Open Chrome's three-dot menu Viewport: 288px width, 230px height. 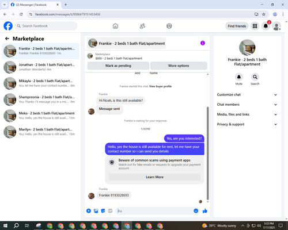[283, 14]
